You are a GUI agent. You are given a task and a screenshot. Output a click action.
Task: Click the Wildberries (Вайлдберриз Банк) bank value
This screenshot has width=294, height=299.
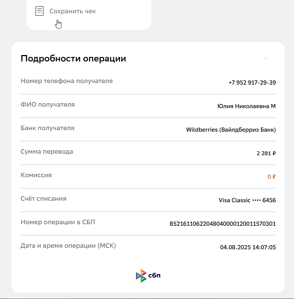pos(231,130)
